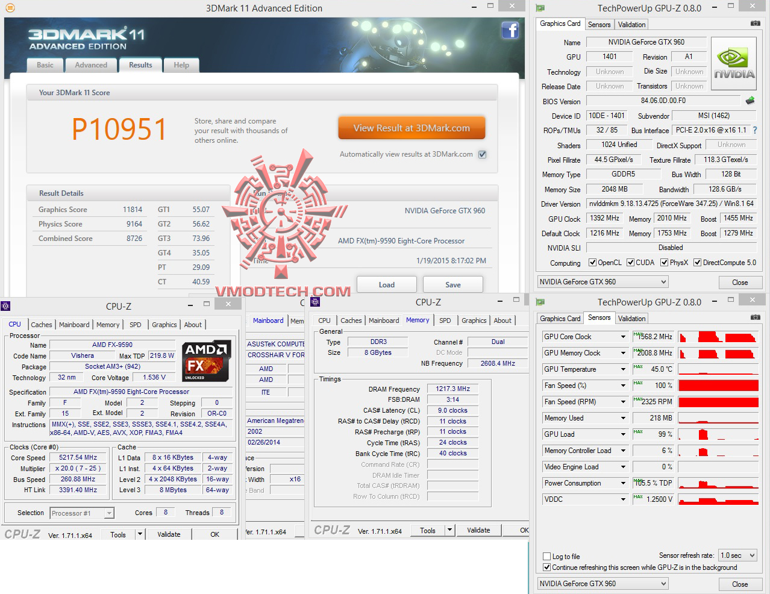Click the BIOS Version field 84.06.0D.00.F0

tap(663, 101)
